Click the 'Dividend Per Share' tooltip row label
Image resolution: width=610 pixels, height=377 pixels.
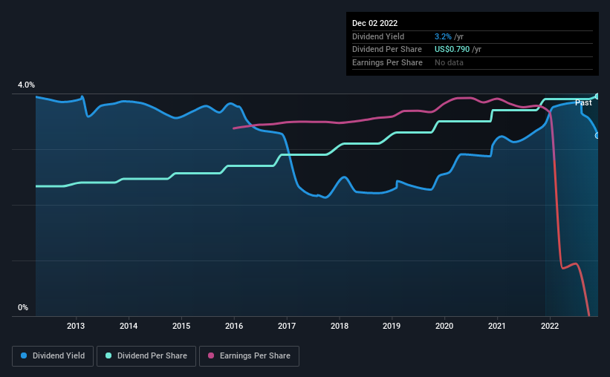[386, 50]
